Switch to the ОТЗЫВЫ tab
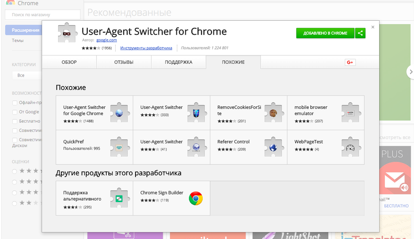 point(124,62)
